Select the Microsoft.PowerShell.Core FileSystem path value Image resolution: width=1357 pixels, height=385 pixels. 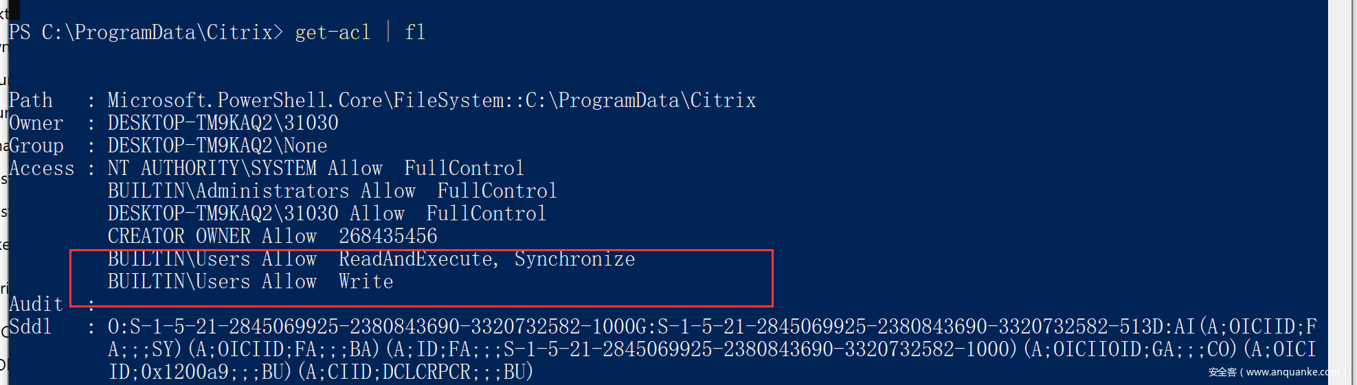pos(431,100)
